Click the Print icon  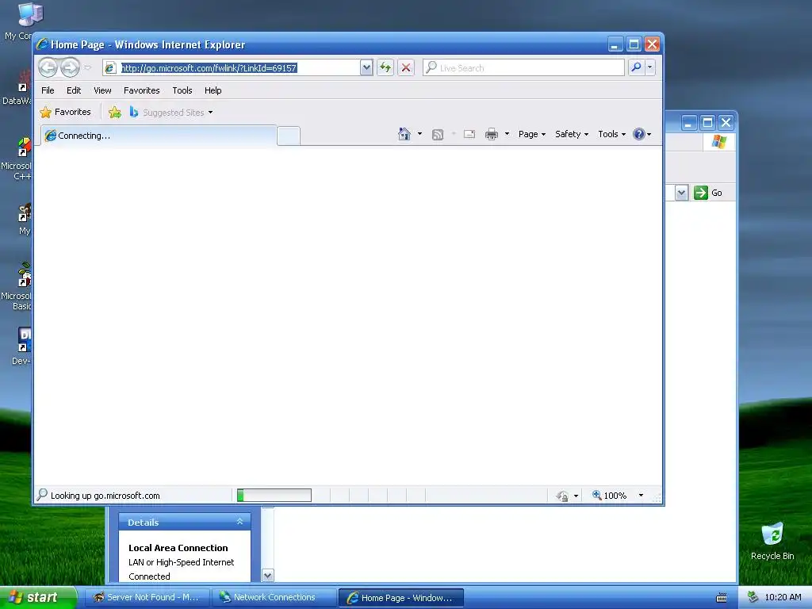tap(492, 135)
